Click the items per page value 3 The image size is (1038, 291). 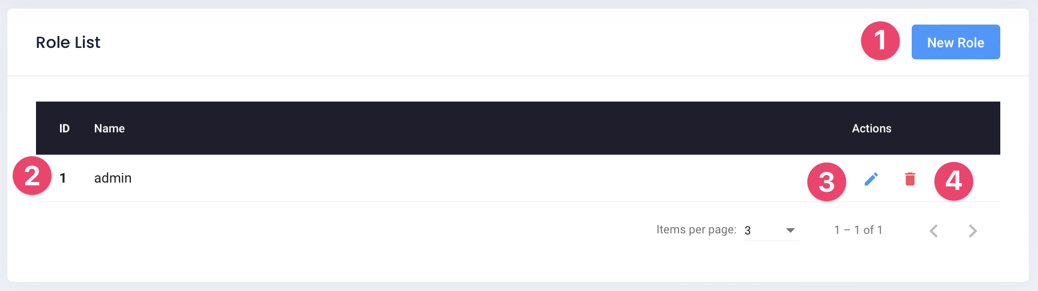pos(748,231)
